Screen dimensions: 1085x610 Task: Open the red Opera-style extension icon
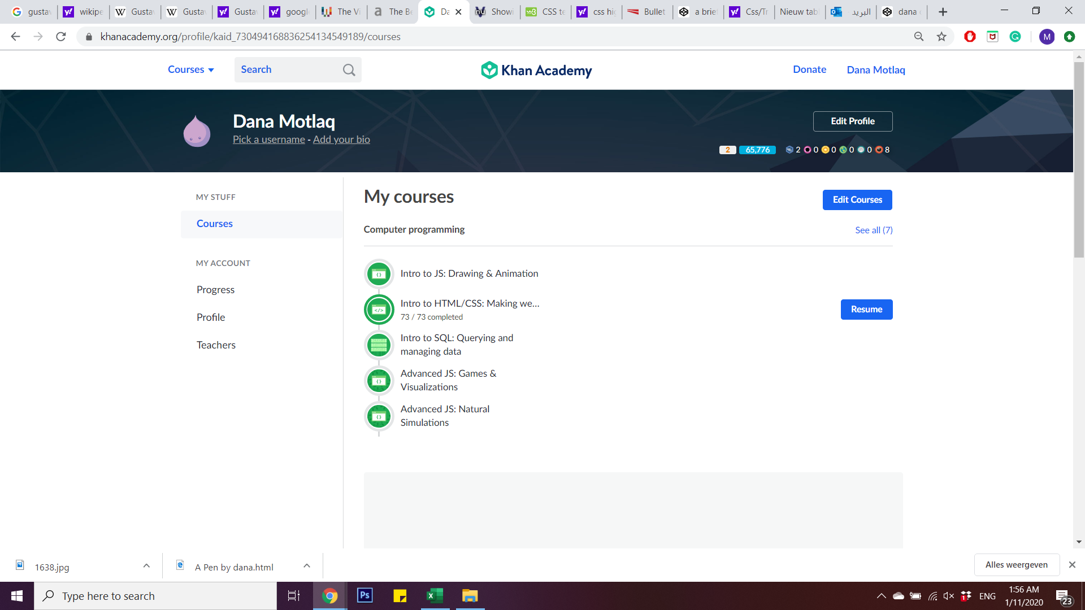[970, 37]
